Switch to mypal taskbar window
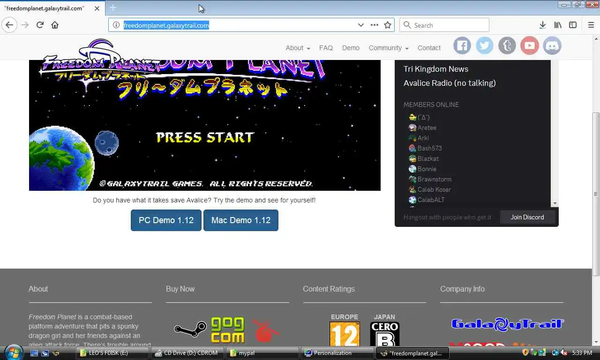Screen dimensions: 600x360 (262, 353)
